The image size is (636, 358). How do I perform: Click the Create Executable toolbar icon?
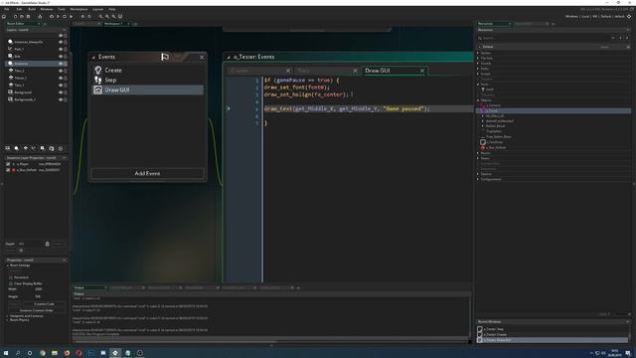coord(40,17)
